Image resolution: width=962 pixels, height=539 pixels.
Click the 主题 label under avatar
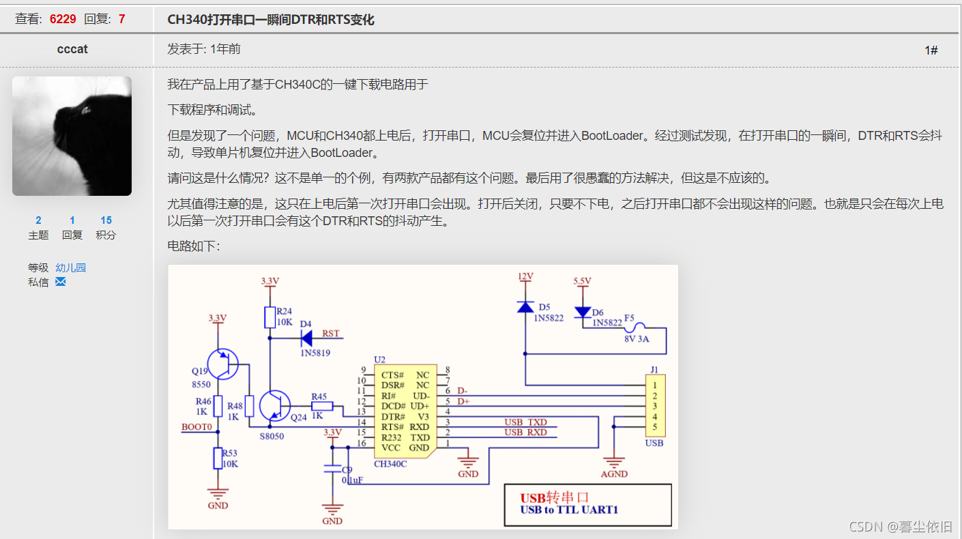(38, 235)
